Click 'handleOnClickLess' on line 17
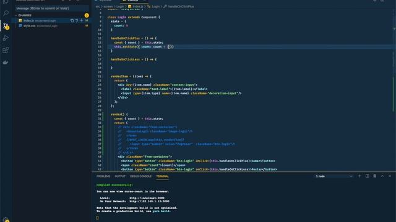Image resolution: width=396 pixels, height=222 pixels. pos(125,59)
